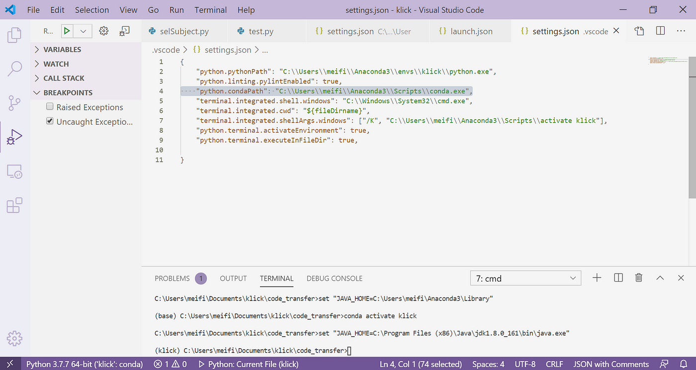Open the Terminal menu
Viewport: 696px width, 370px height.
tap(211, 10)
